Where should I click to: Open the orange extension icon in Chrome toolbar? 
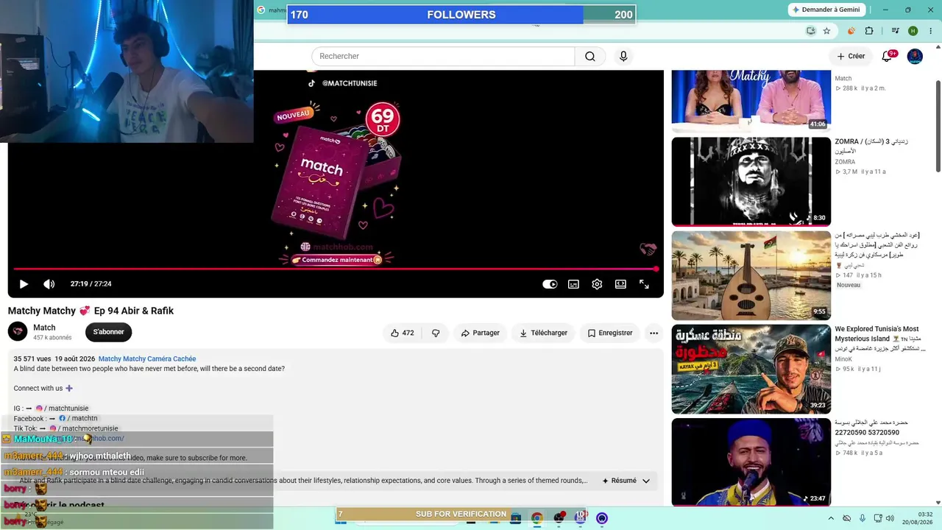pos(851,31)
